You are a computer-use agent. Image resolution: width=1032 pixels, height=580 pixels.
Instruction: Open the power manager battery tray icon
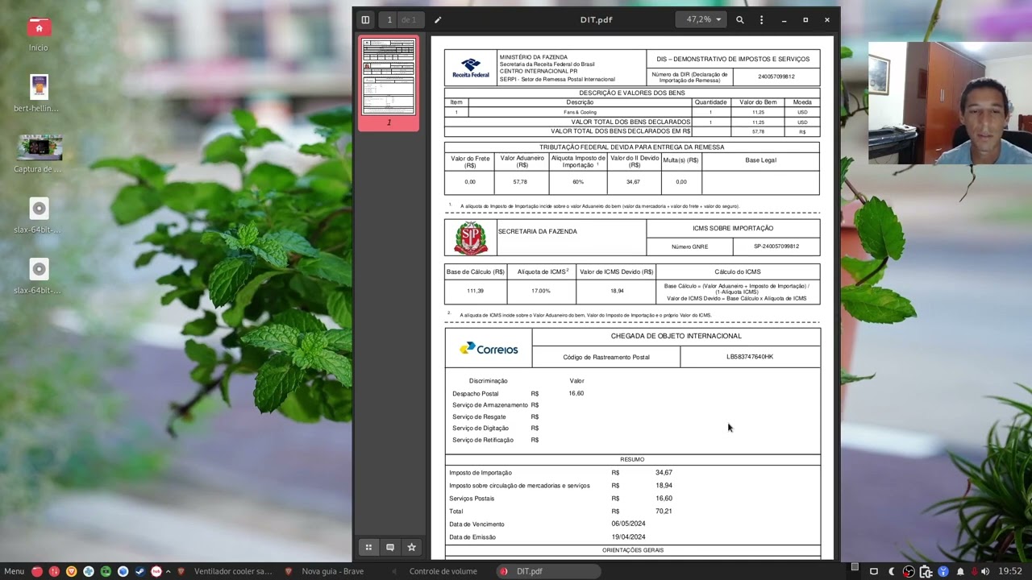pyautogui.click(x=926, y=571)
